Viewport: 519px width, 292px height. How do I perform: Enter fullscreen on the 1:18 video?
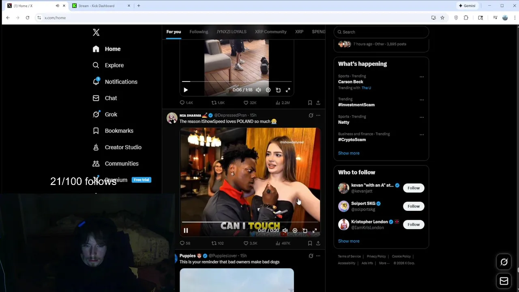pyautogui.click(x=288, y=90)
